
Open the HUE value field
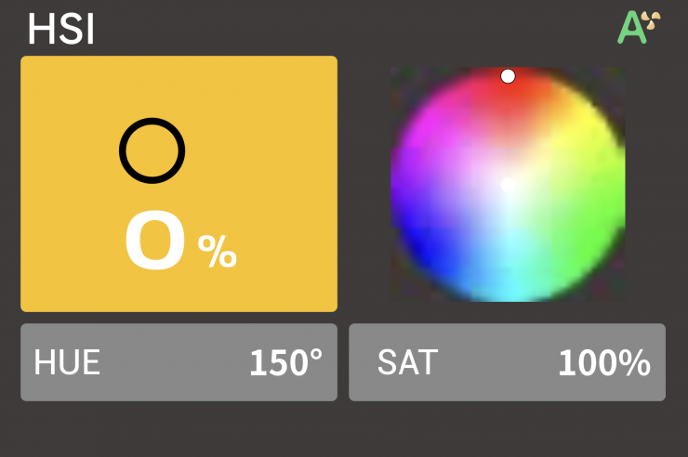pos(179,362)
